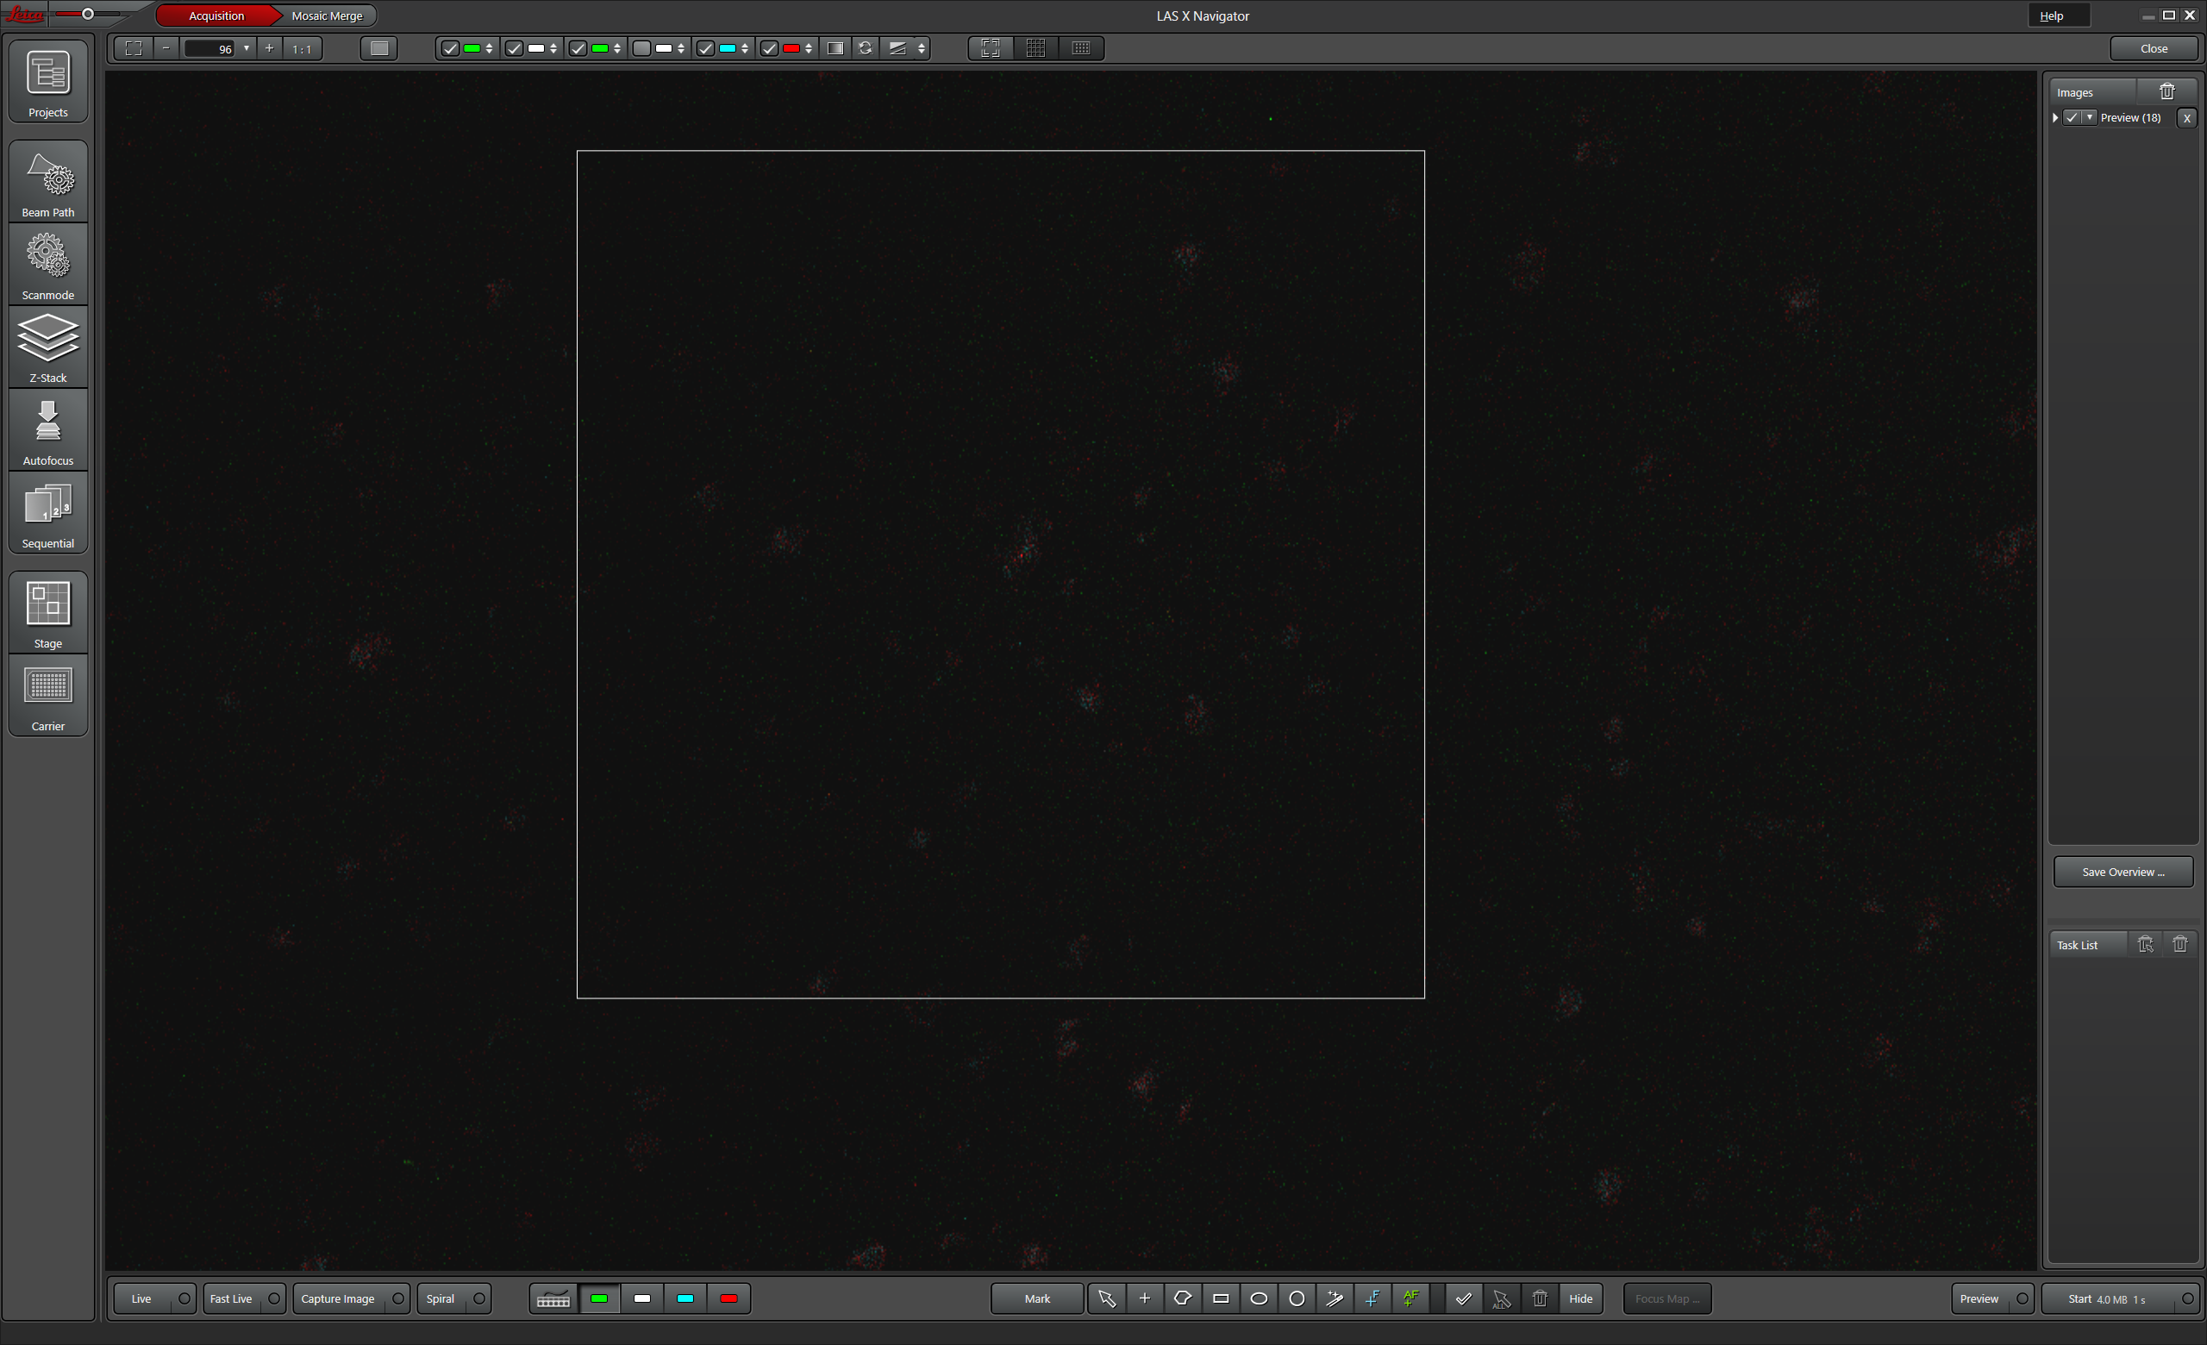Viewport: 2207px width, 1345px height.
Task: Uncheck the red channel checkbox
Action: point(769,48)
